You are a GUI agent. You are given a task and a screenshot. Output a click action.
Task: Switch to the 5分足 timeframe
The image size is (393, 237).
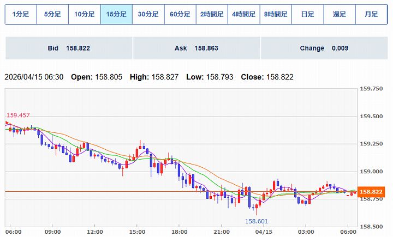coord(52,14)
